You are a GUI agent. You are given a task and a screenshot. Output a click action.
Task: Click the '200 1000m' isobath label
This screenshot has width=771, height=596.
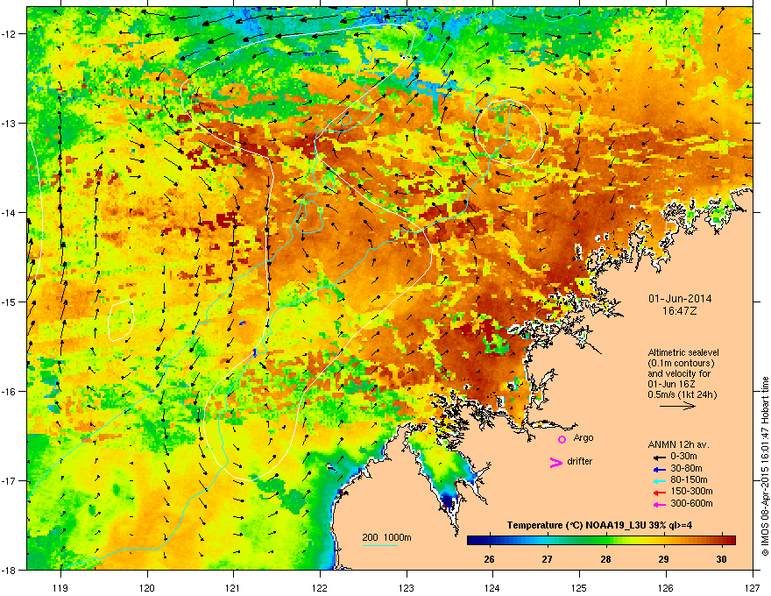coord(386,537)
